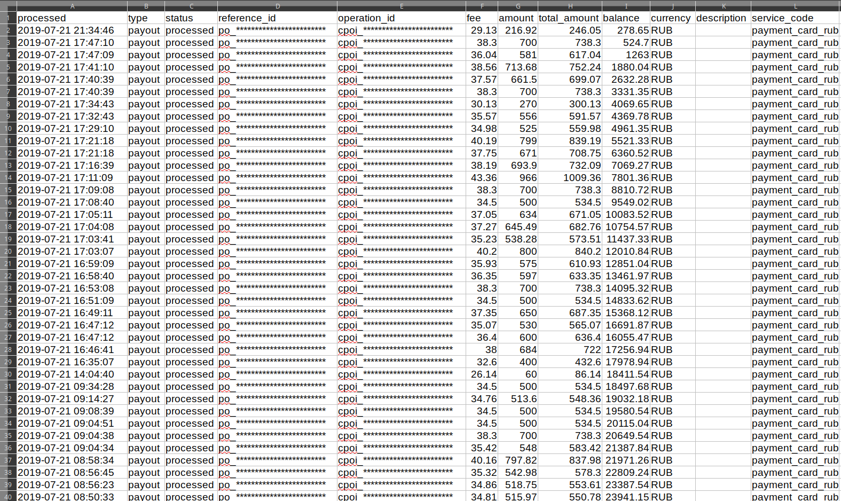Screen dimensions: 841x501
Task: Select balance cell 12010.84
Action: click(x=626, y=252)
